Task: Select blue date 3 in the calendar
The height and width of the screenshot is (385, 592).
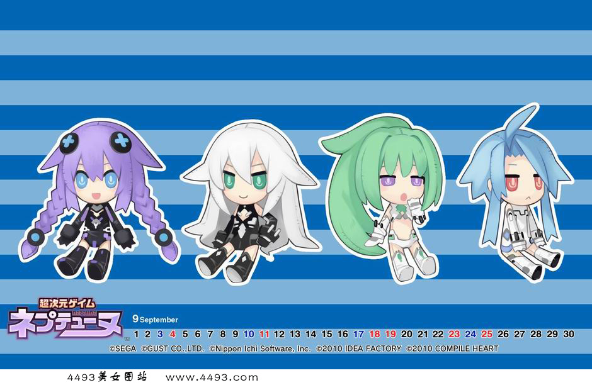Action: tap(160, 334)
